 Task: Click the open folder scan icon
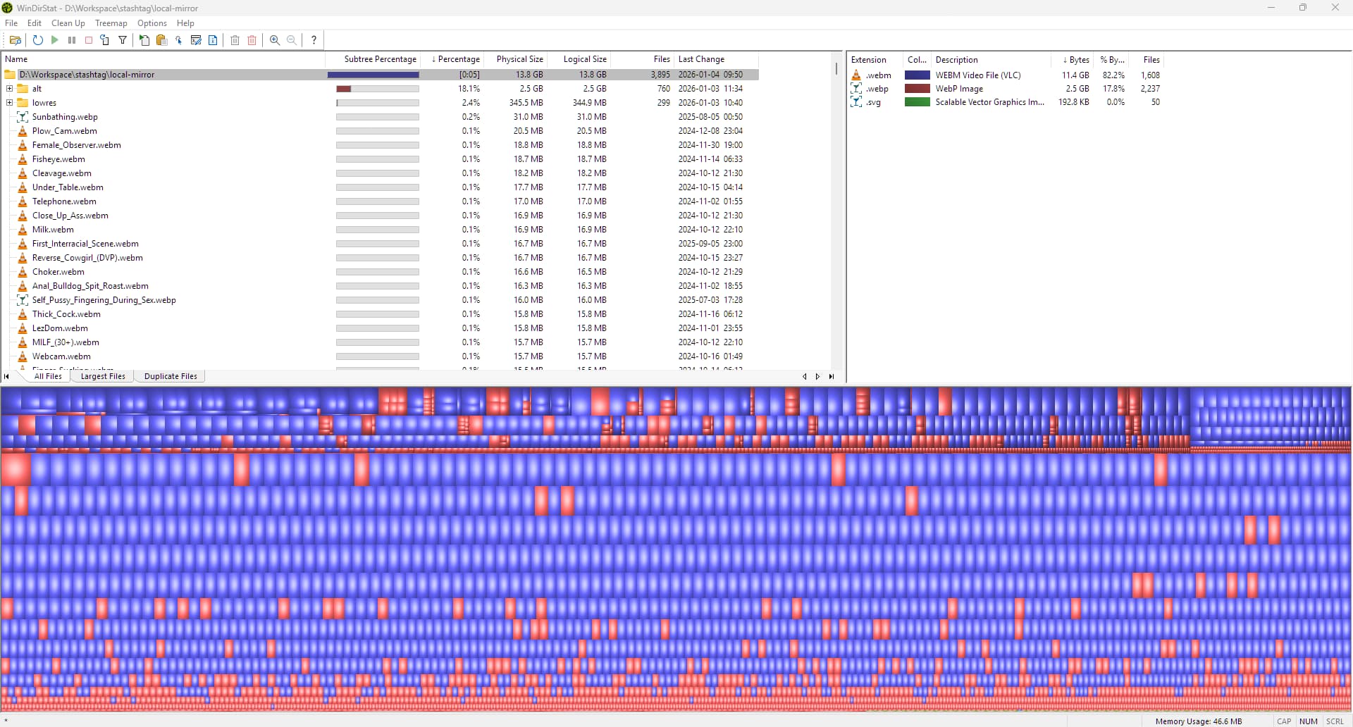(15, 40)
